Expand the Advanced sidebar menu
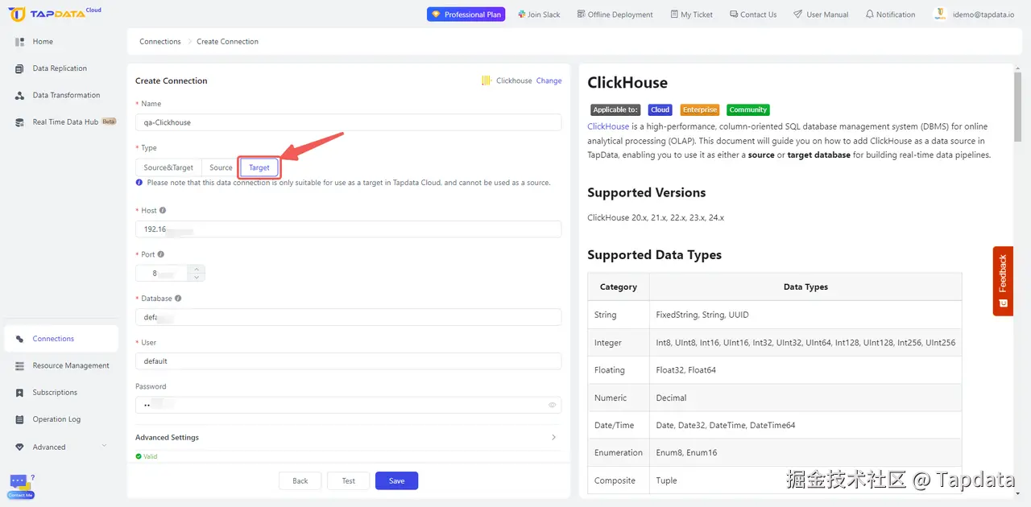The height and width of the screenshot is (507, 1031). pos(61,447)
